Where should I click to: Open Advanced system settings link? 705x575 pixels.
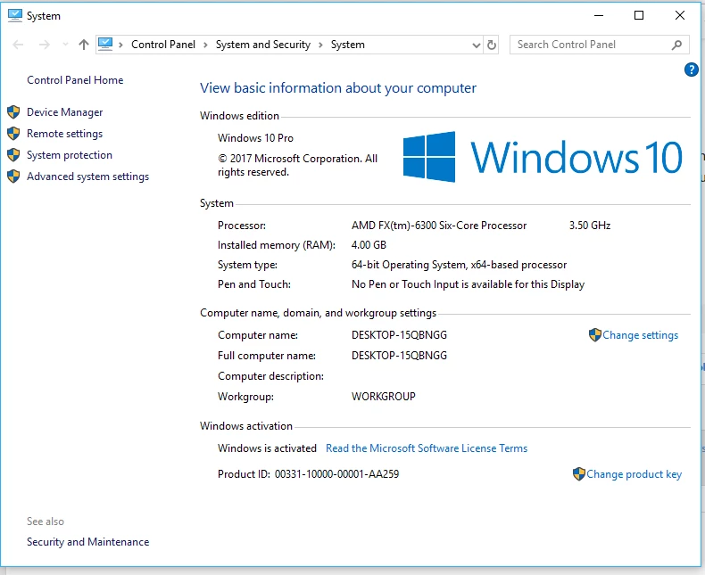click(87, 177)
